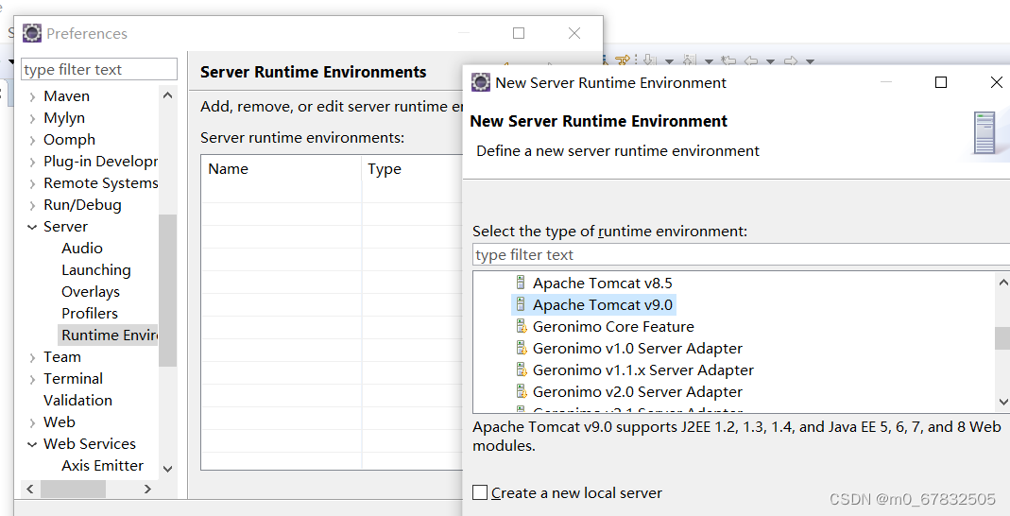Sort runtime table by Type column
This screenshot has width=1010, height=516.
point(412,169)
